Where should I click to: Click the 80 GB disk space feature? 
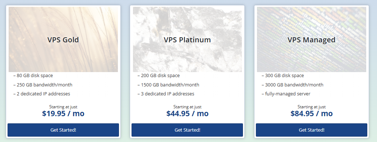coord(33,76)
